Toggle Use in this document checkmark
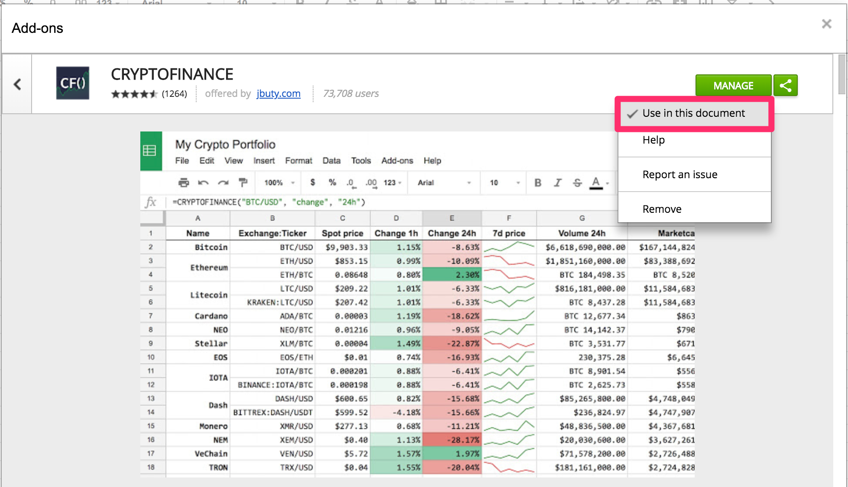The height and width of the screenshot is (487, 848). point(694,113)
